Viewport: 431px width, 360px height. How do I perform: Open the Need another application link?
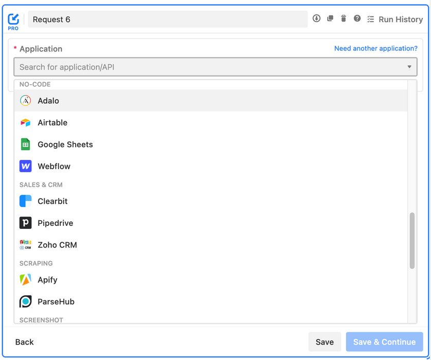pos(375,48)
